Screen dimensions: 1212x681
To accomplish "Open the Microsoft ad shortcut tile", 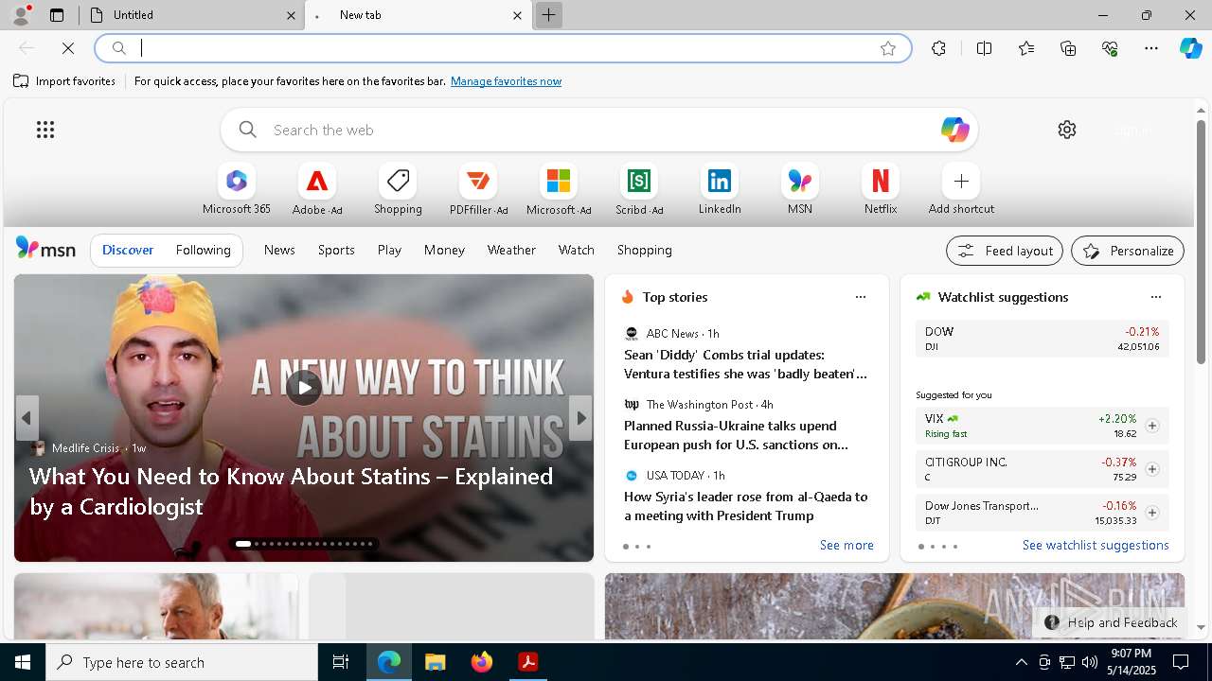I will (x=559, y=189).
